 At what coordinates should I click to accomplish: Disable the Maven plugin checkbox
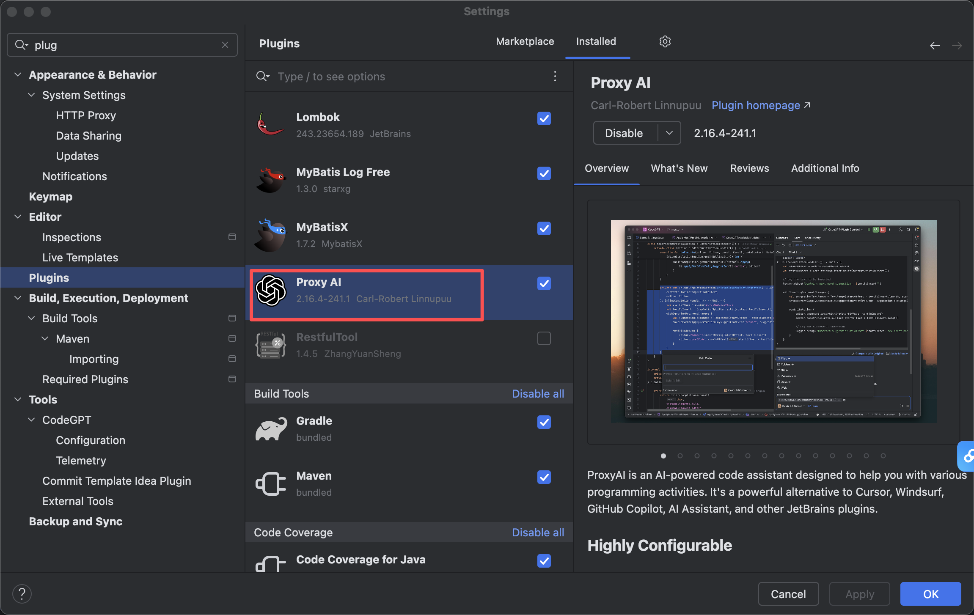point(544,477)
